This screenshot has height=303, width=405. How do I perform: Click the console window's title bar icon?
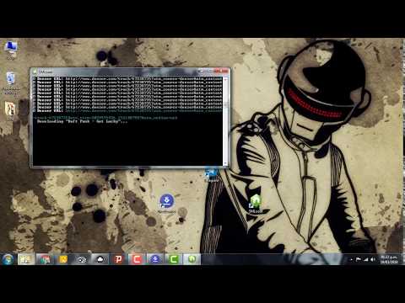35,72
